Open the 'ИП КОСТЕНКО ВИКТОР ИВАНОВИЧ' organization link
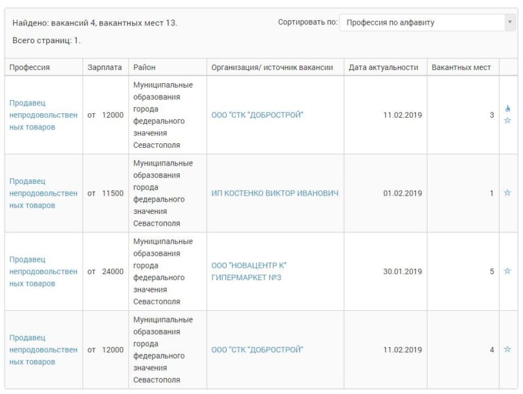The width and height of the screenshot is (523, 394). 275,193
